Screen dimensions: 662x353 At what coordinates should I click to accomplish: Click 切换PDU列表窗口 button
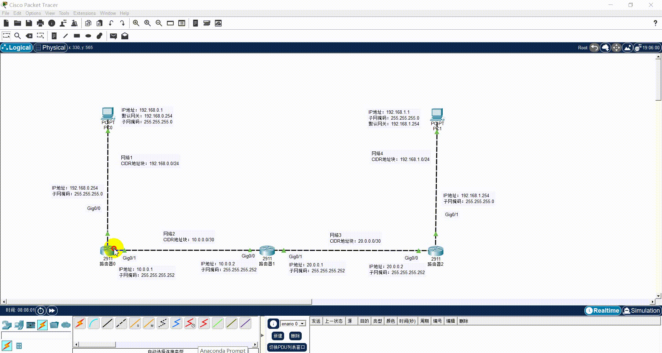pos(287,347)
